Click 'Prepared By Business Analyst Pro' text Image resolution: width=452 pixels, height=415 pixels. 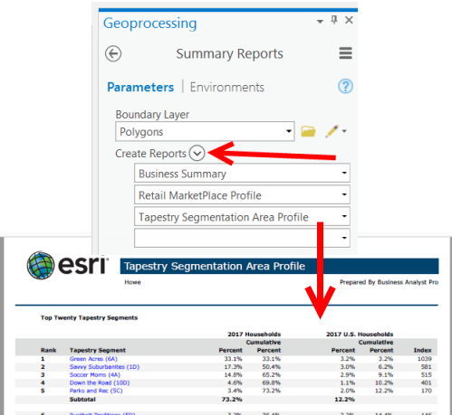pyautogui.click(x=389, y=282)
